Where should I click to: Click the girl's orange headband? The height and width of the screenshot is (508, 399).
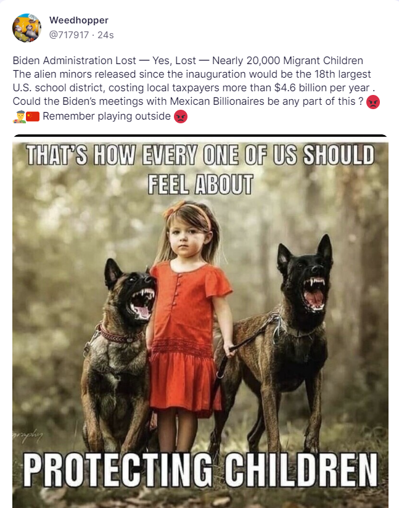click(188, 211)
